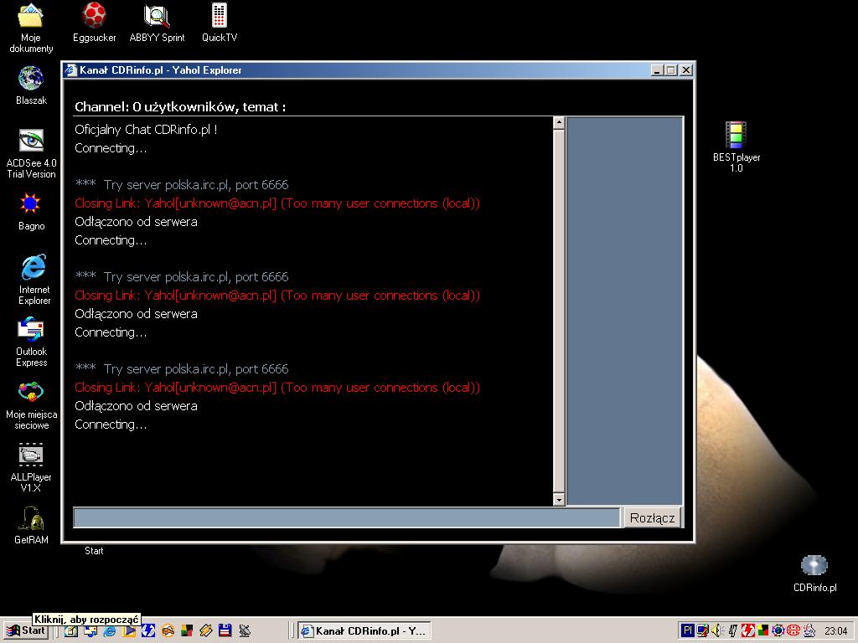Click the chat scrollbar up arrow
The width and height of the screenshot is (858, 643).
point(559,122)
